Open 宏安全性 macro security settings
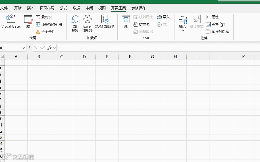 coord(45,32)
